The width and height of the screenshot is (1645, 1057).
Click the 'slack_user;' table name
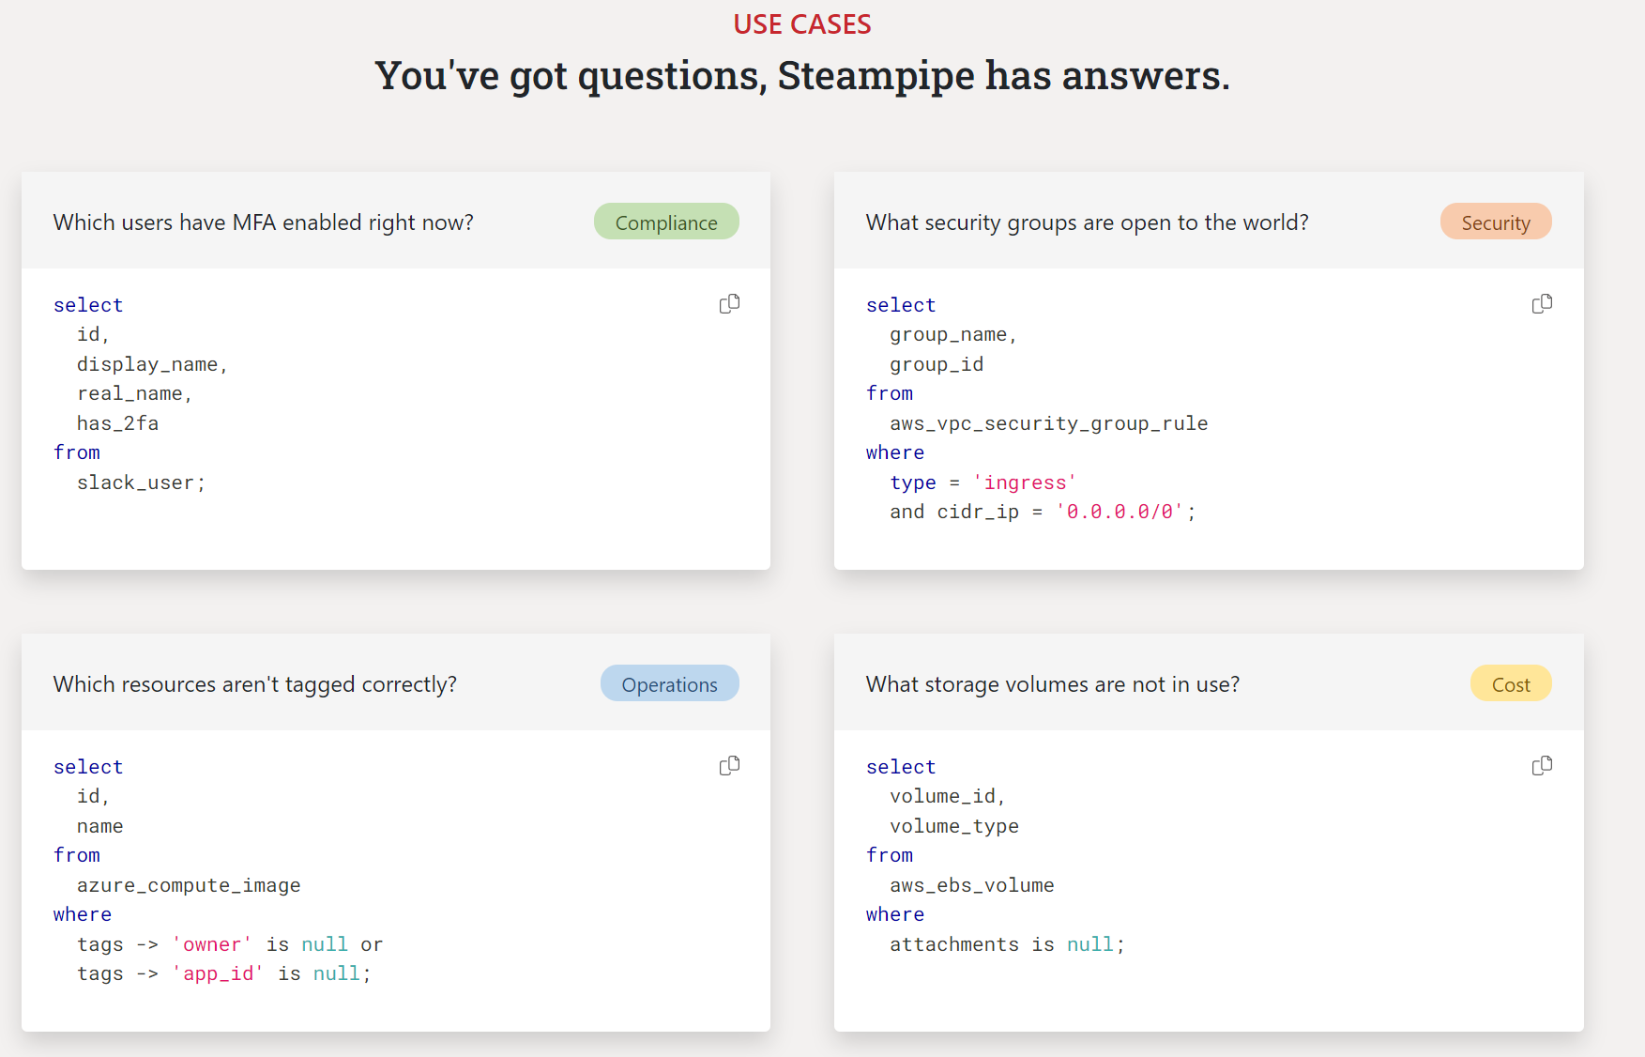[x=141, y=483]
